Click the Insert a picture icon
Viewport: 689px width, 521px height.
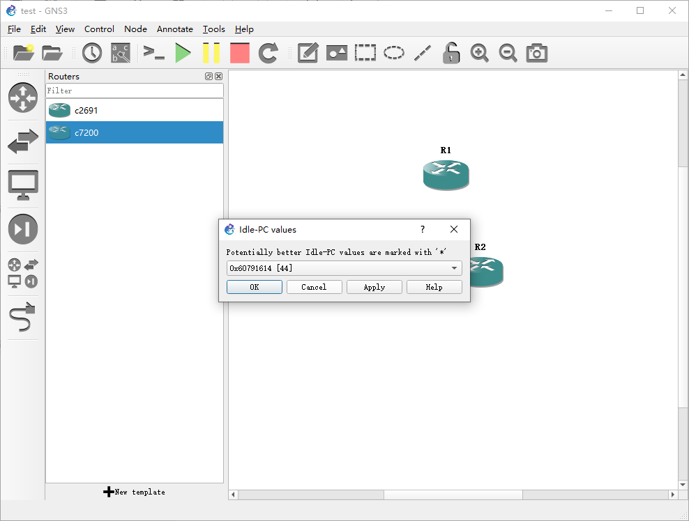337,53
